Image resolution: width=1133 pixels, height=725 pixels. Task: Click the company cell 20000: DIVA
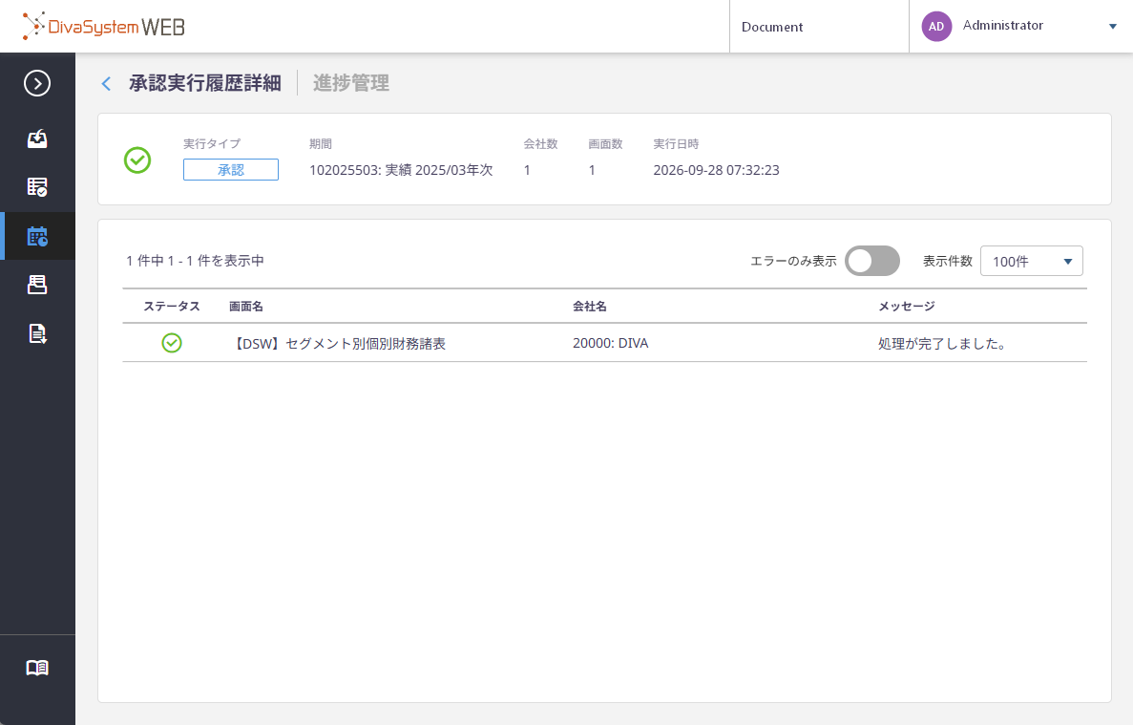611,343
